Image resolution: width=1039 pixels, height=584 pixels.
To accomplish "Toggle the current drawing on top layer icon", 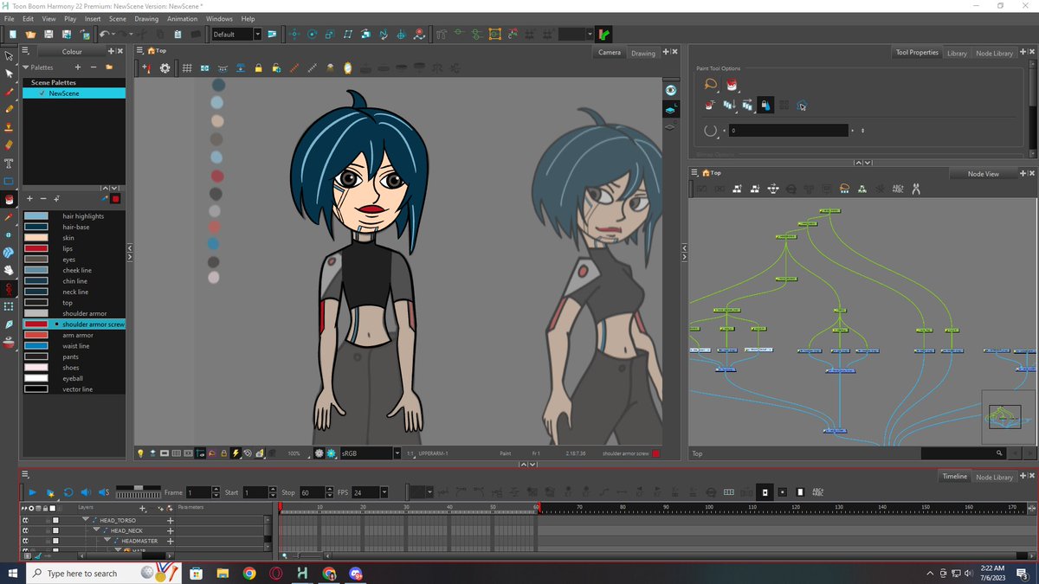I will 670,110.
